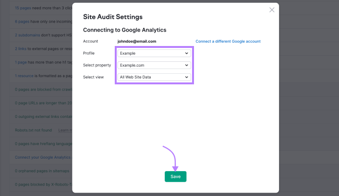339x196 pixels.
Task: Click Connect a different Google account
Action: click(228, 42)
